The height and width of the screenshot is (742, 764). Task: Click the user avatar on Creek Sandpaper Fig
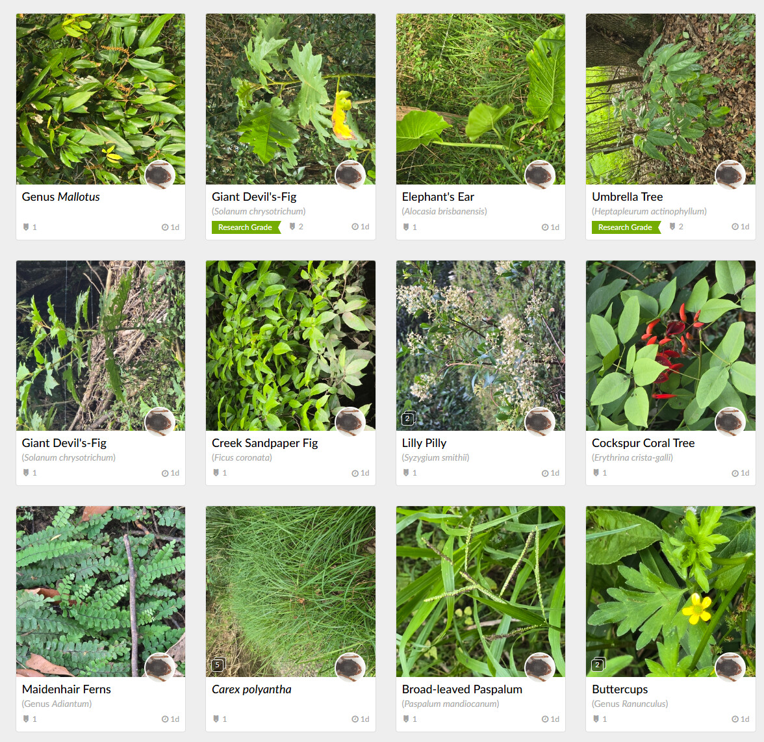350,422
